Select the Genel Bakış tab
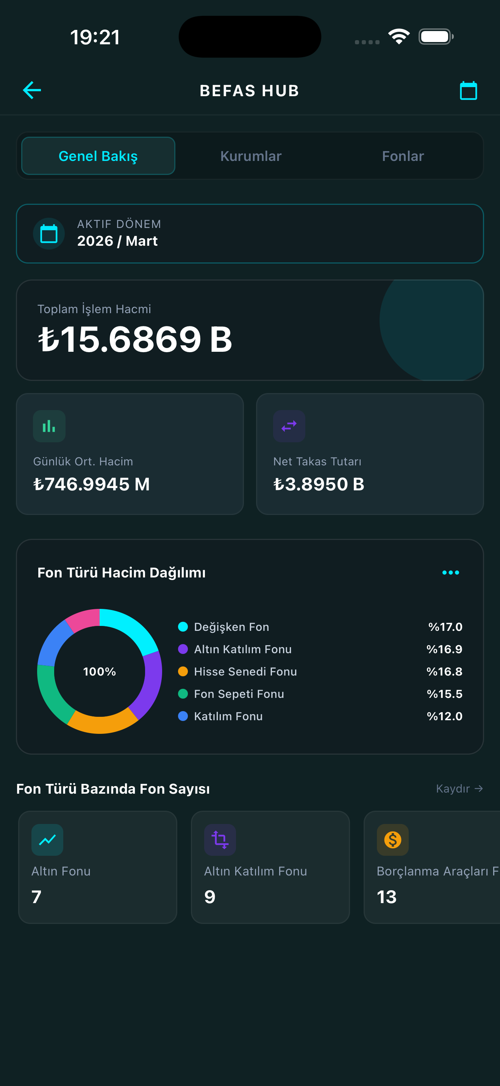 coord(98,156)
